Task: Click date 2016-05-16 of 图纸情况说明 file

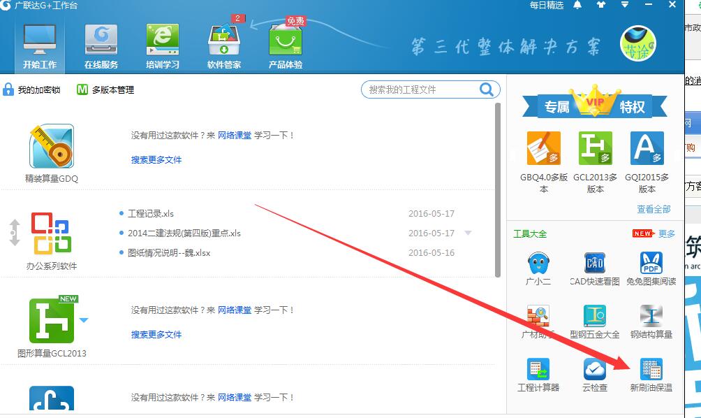Action: pyautogui.click(x=431, y=253)
